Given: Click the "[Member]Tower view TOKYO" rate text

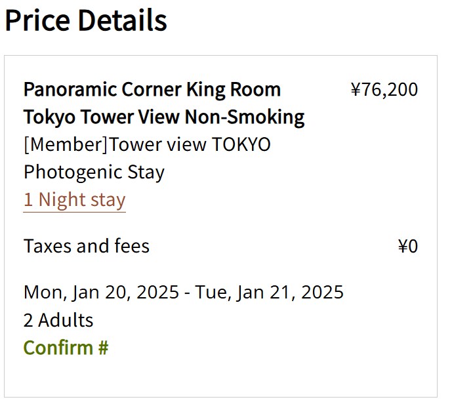Looking at the screenshot, I should (147, 144).
